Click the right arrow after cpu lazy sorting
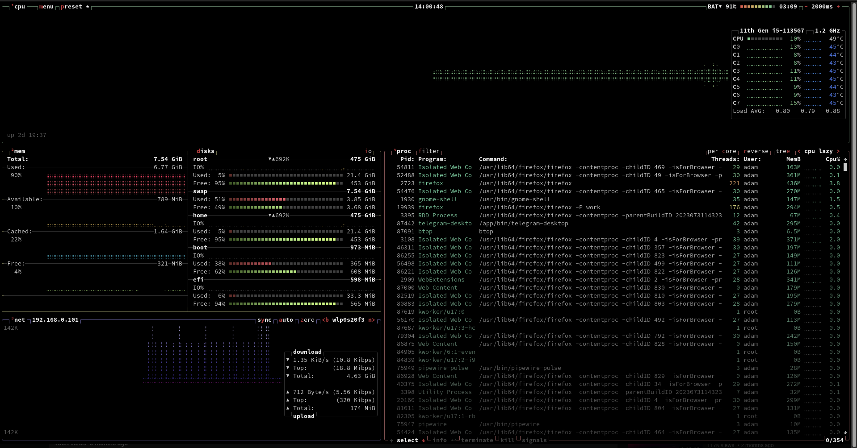Viewport: 857px width, 448px height. [838, 151]
